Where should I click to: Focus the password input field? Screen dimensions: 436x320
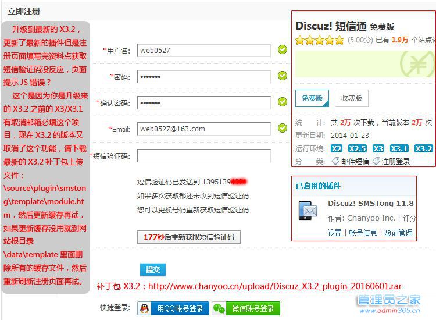pos(204,77)
